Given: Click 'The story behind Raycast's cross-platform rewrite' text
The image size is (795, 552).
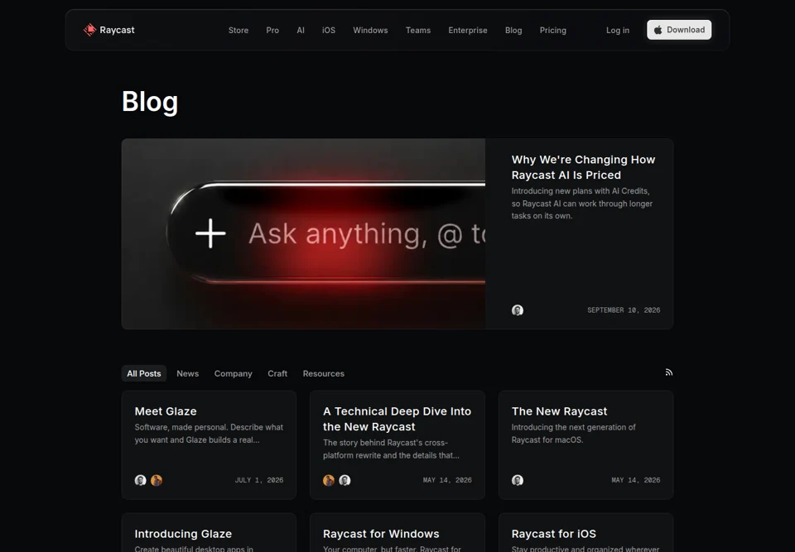Looking at the screenshot, I should point(391,449).
